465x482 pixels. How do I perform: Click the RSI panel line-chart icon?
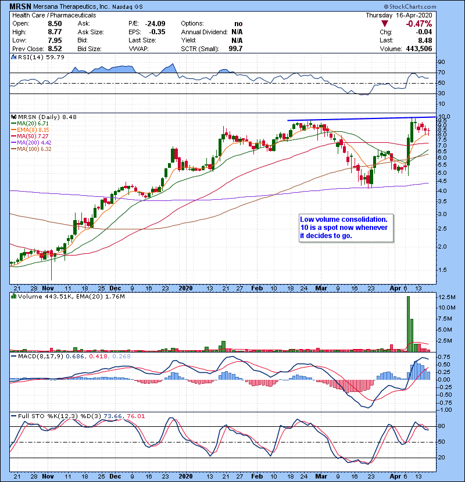[13, 57]
